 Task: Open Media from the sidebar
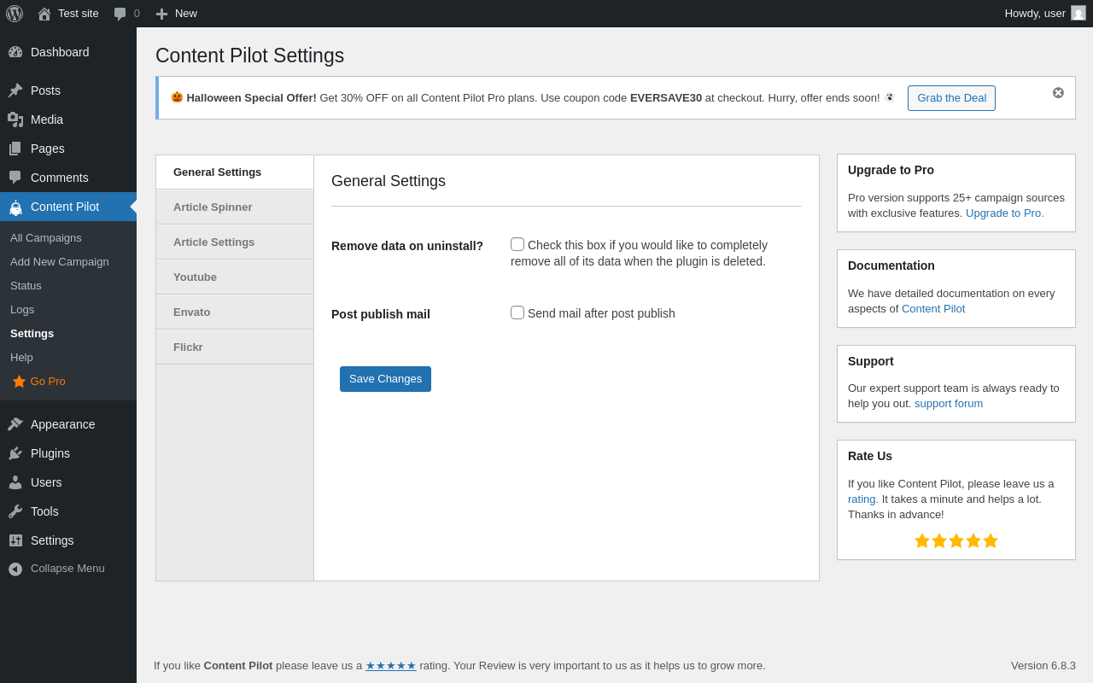(x=47, y=120)
